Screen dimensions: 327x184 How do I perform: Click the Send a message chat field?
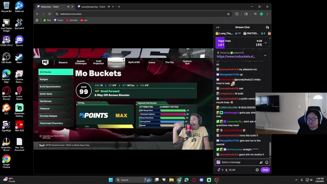242,162
